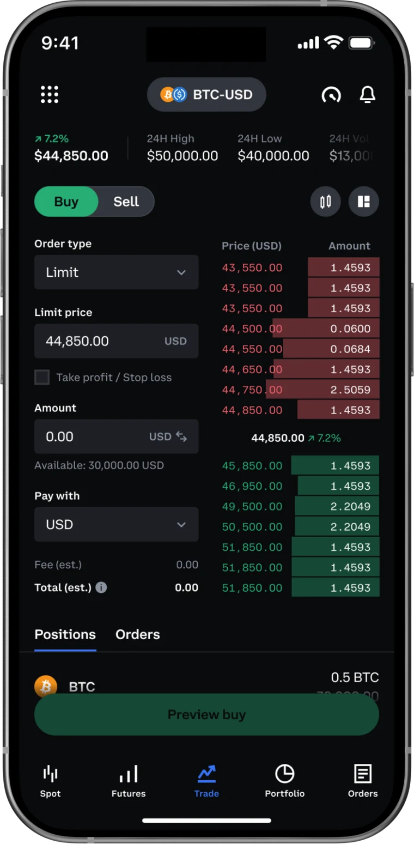
Task: Select the 50,500.00 buy order row
Action: (x=300, y=526)
